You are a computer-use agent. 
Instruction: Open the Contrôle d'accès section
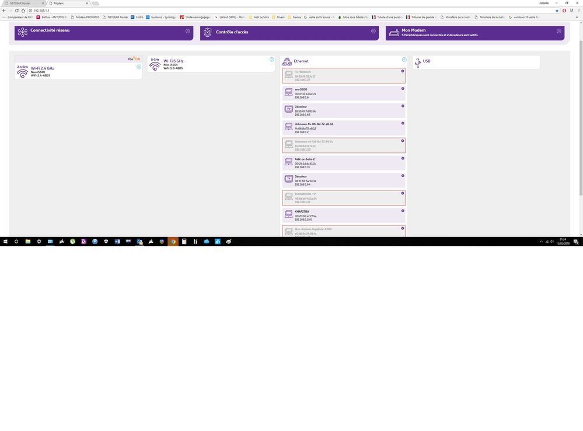click(x=289, y=33)
